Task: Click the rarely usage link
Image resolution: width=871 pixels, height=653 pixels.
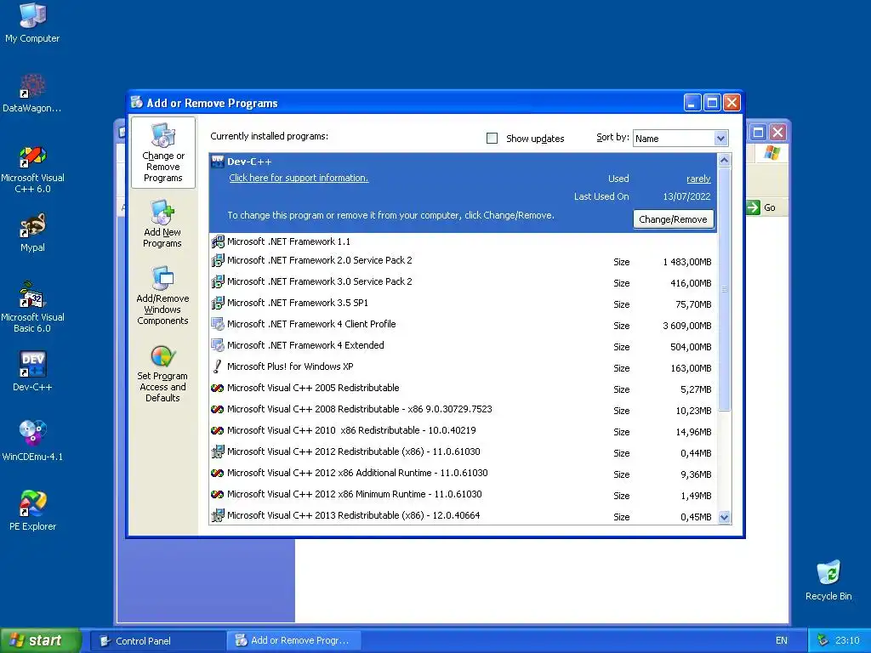Action: point(698,179)
